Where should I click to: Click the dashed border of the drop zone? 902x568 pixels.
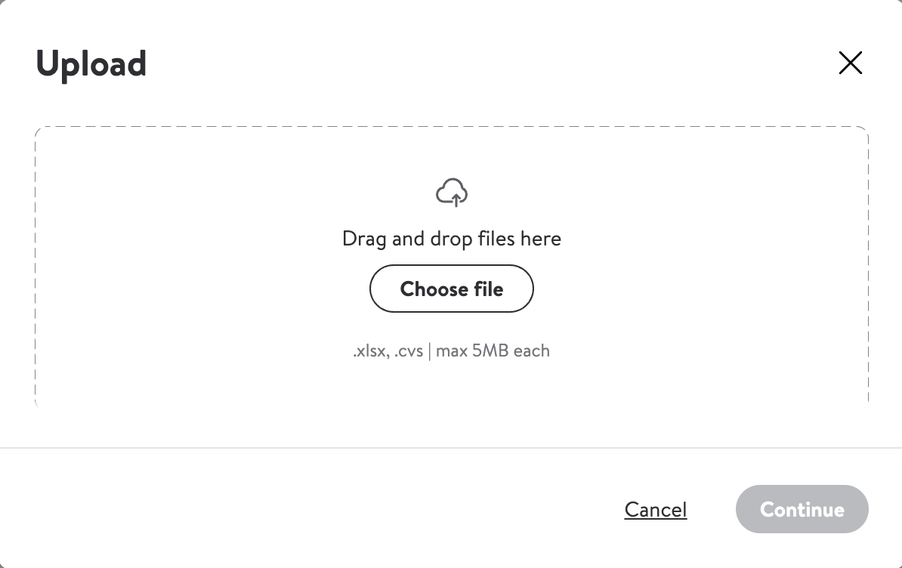coord(452,126)
